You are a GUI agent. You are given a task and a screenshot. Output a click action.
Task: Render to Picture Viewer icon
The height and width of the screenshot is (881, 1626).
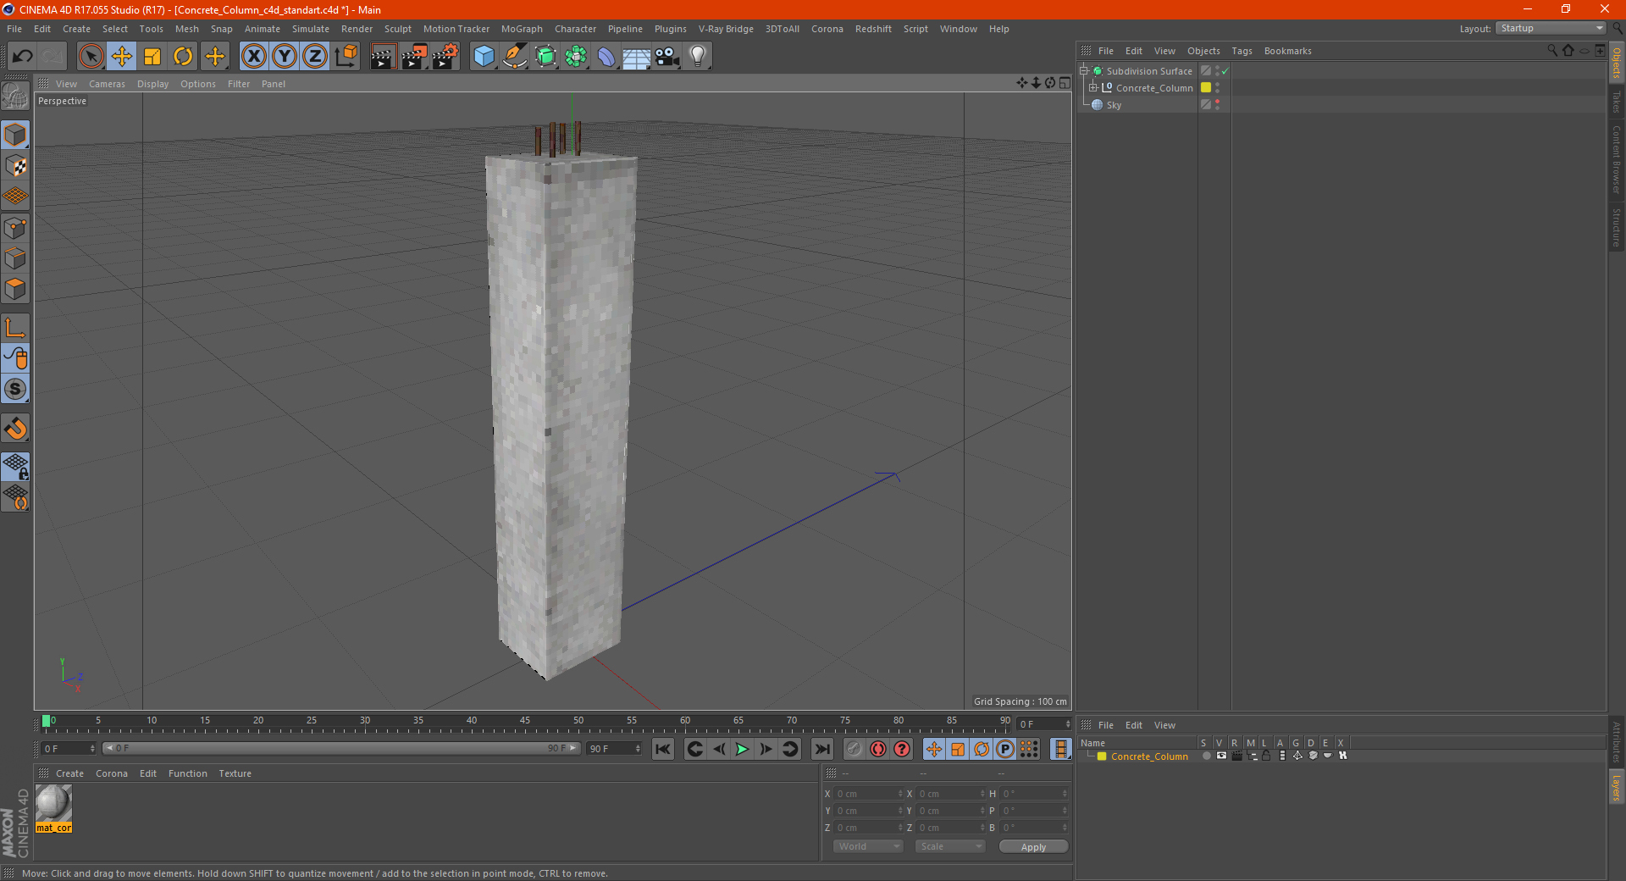414,57
